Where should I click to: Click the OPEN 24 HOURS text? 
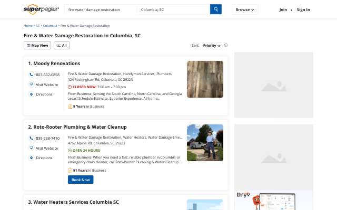(86, 151)
